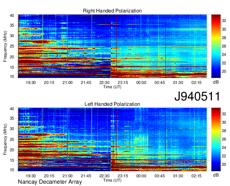
Task: Click the Left Handed plot's dB color bar
Action: pyautogui.click(x=216, y=139)
